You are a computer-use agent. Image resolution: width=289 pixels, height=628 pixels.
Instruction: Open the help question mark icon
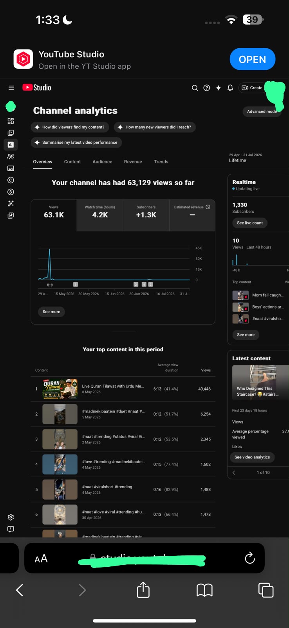click(207, 88)
